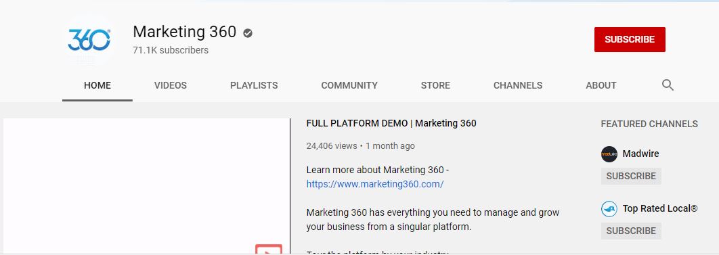Click the verified checkmark badge beside the channel name
The image size is (719, 255).
(x=248, y=33)
